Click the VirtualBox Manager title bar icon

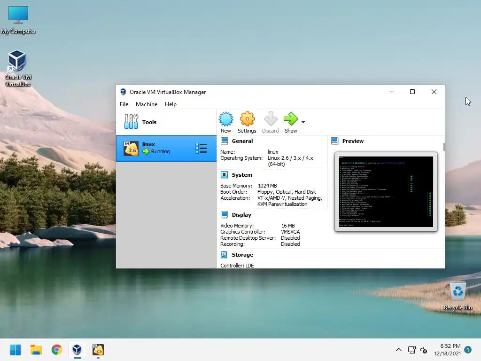pyautogui.click(x=123, y=92)
